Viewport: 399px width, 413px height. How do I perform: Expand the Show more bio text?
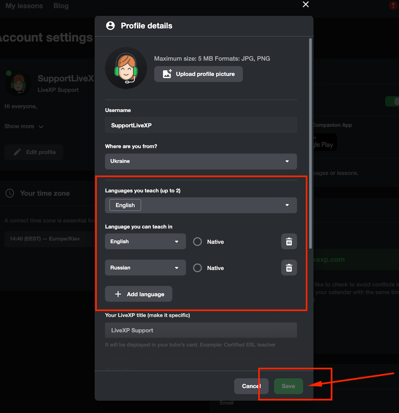pos(24,126)
